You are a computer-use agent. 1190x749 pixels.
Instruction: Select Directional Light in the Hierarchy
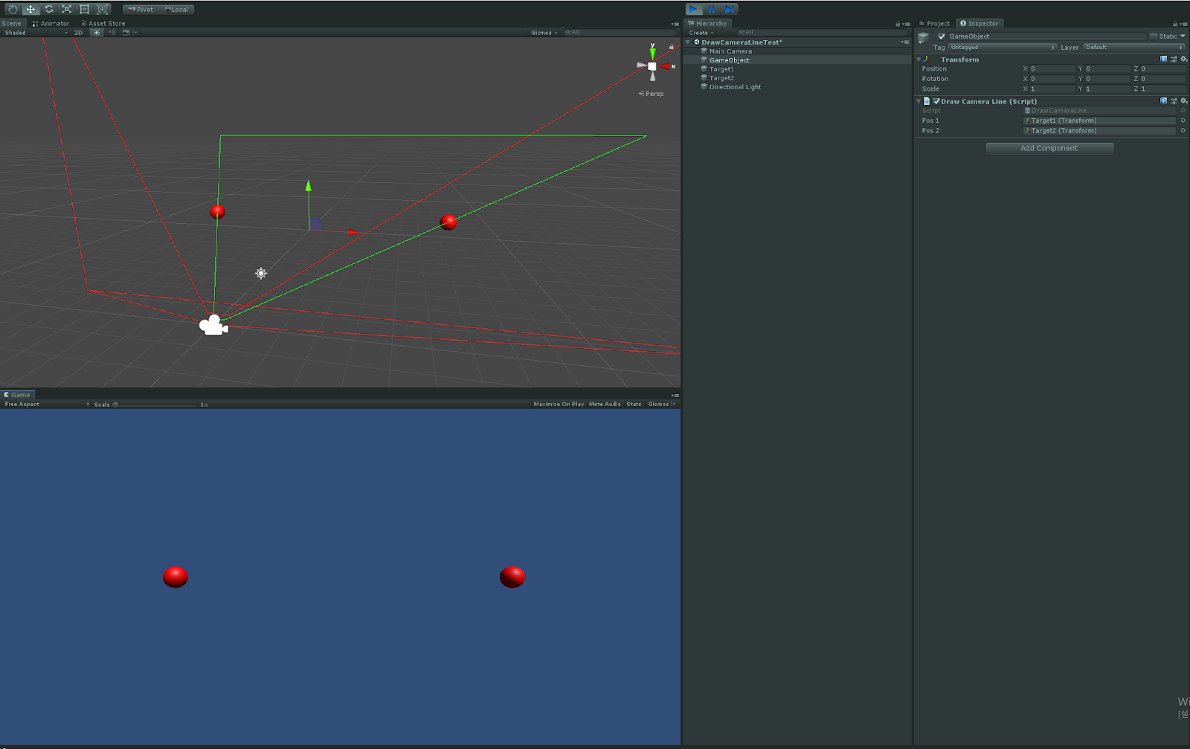735,86
